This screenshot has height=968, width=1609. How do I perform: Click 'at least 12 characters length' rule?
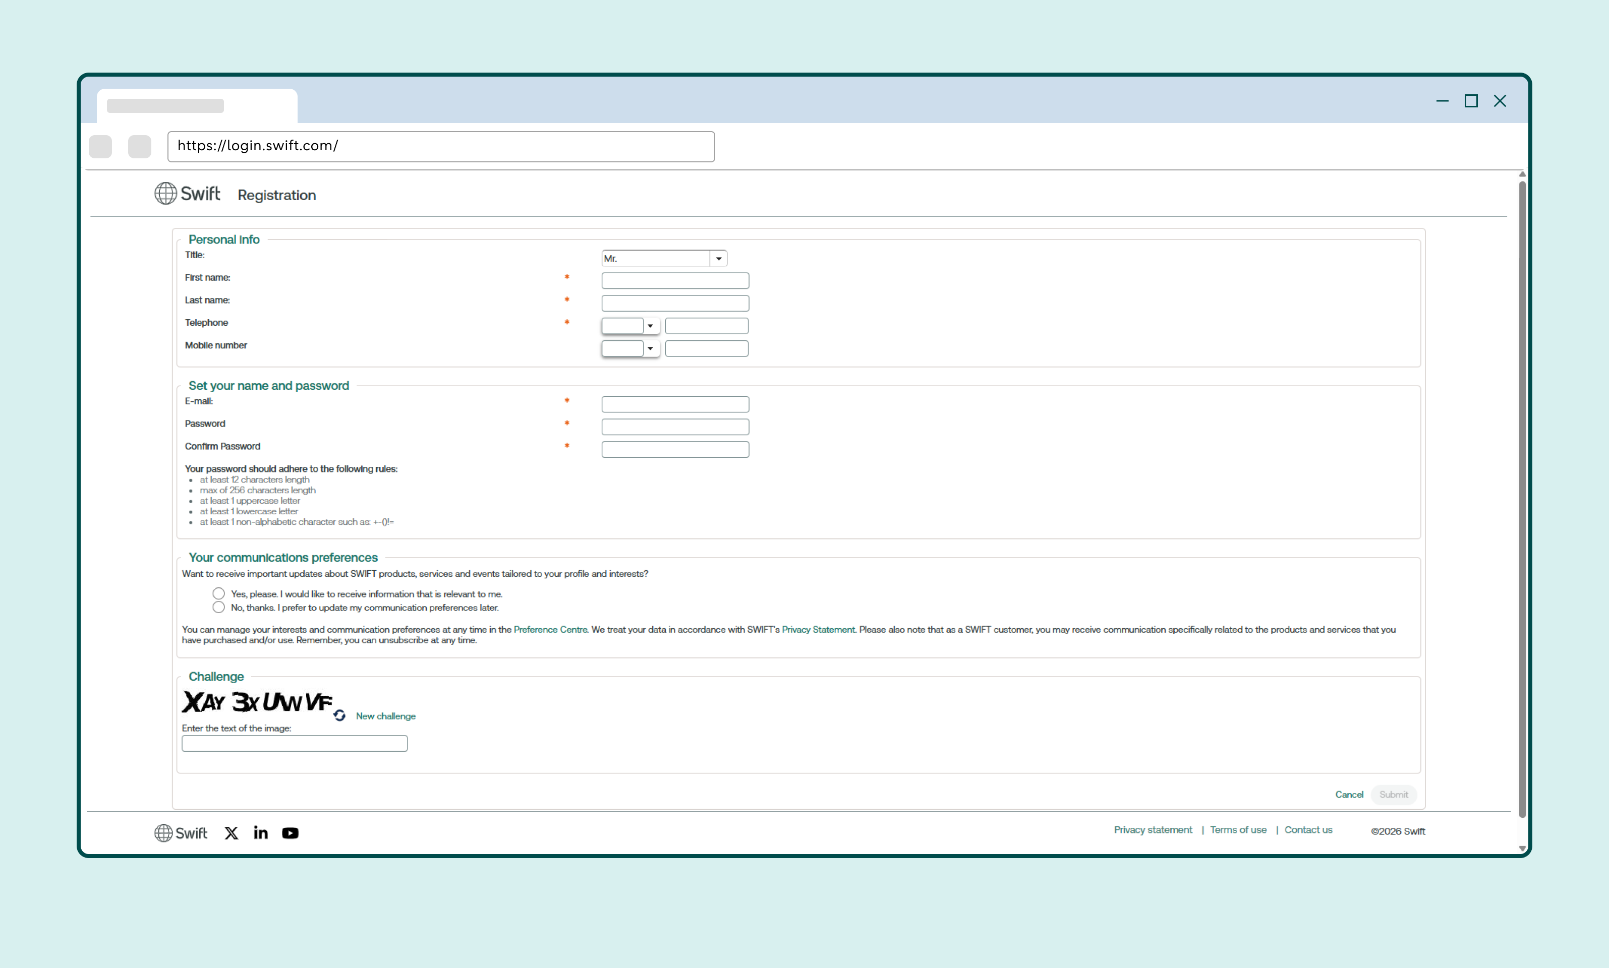[x=255, y=479]
